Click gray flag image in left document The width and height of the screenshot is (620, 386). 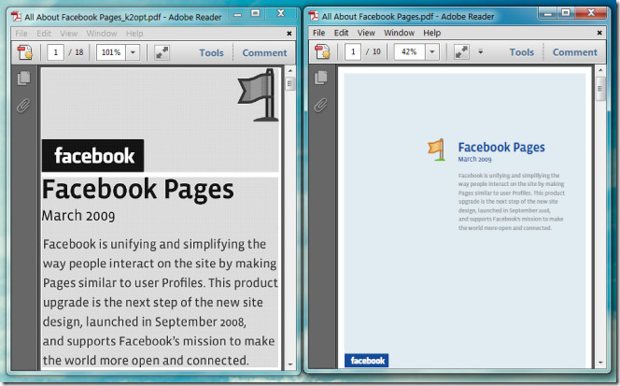[x=258, y=95]
